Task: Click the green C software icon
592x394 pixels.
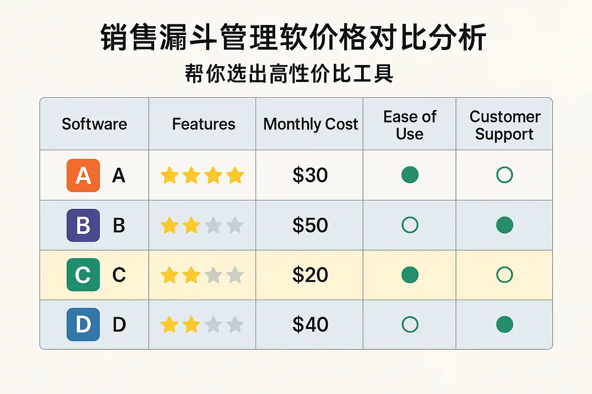Action: coord(83,275)
